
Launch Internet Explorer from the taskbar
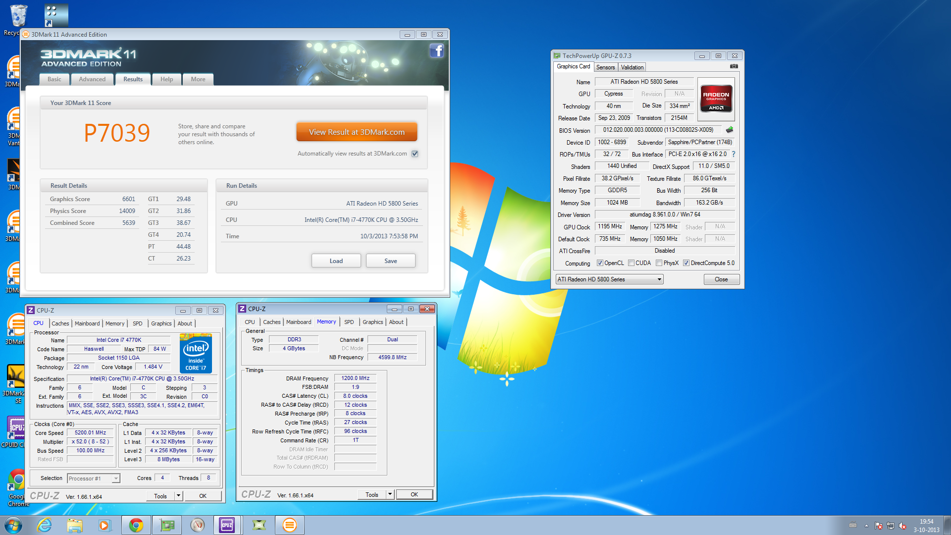click(x=45, y=525)
